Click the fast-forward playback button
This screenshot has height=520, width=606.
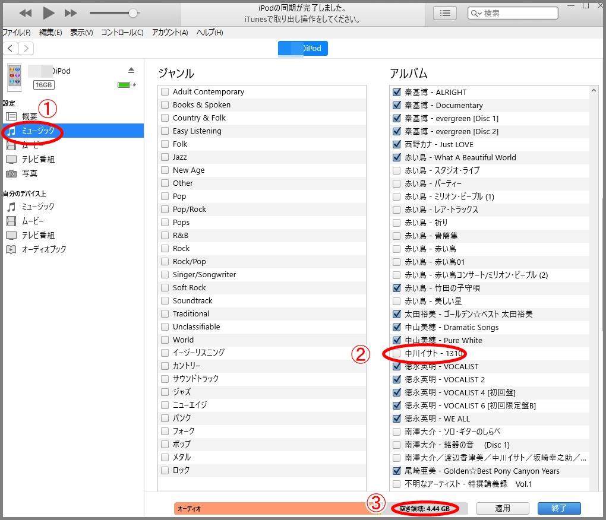click(x=70, y=13)
